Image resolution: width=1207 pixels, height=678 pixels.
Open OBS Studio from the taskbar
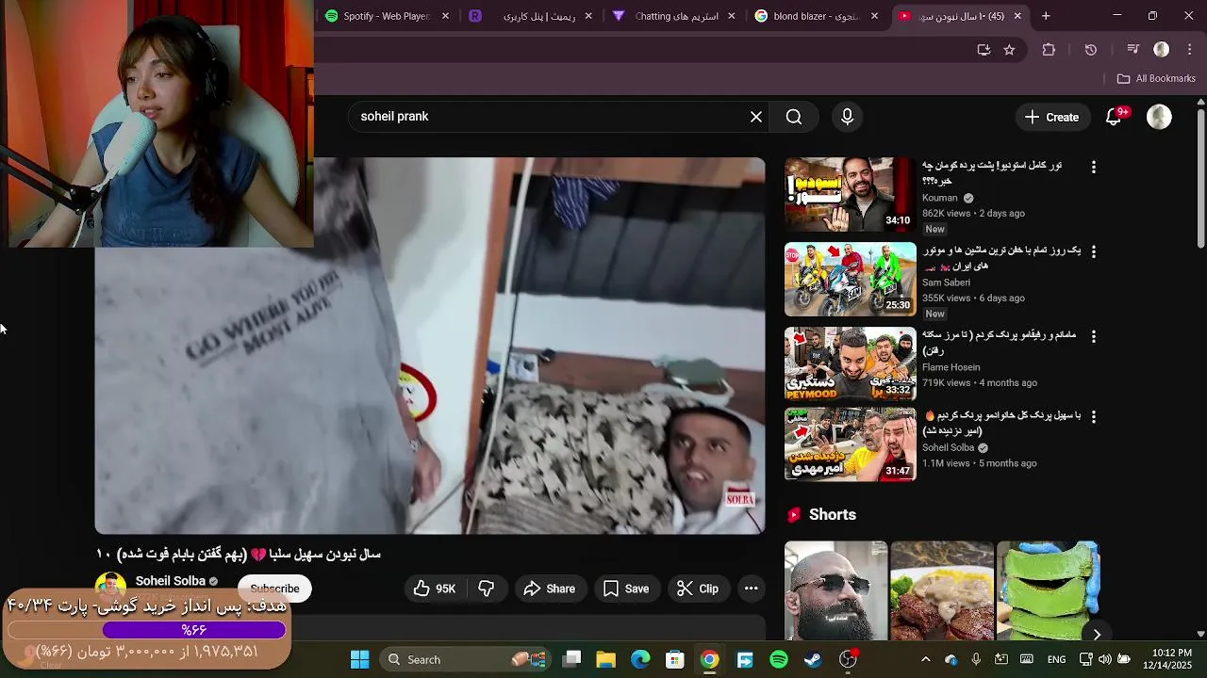(x=848, y=660)
